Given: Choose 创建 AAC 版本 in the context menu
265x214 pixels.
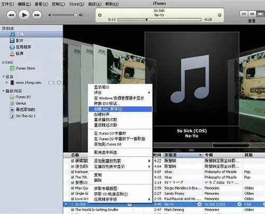Looking at the screenshot, I should pyautogui.click(x=120, y=109).
